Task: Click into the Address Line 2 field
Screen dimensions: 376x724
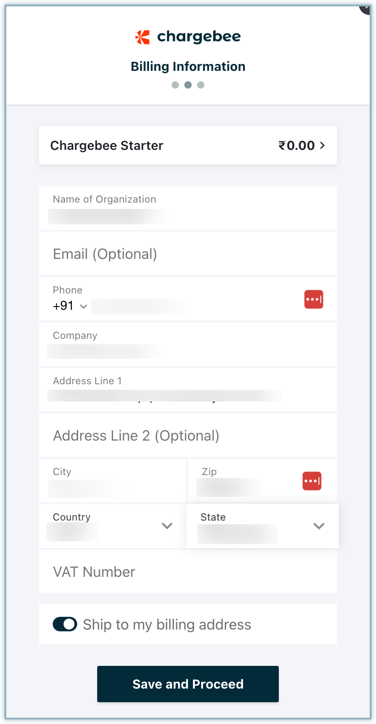Action: (188, 436)
